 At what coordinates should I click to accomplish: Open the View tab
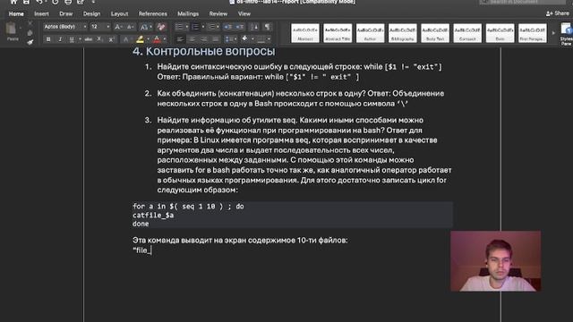[244, 14]
